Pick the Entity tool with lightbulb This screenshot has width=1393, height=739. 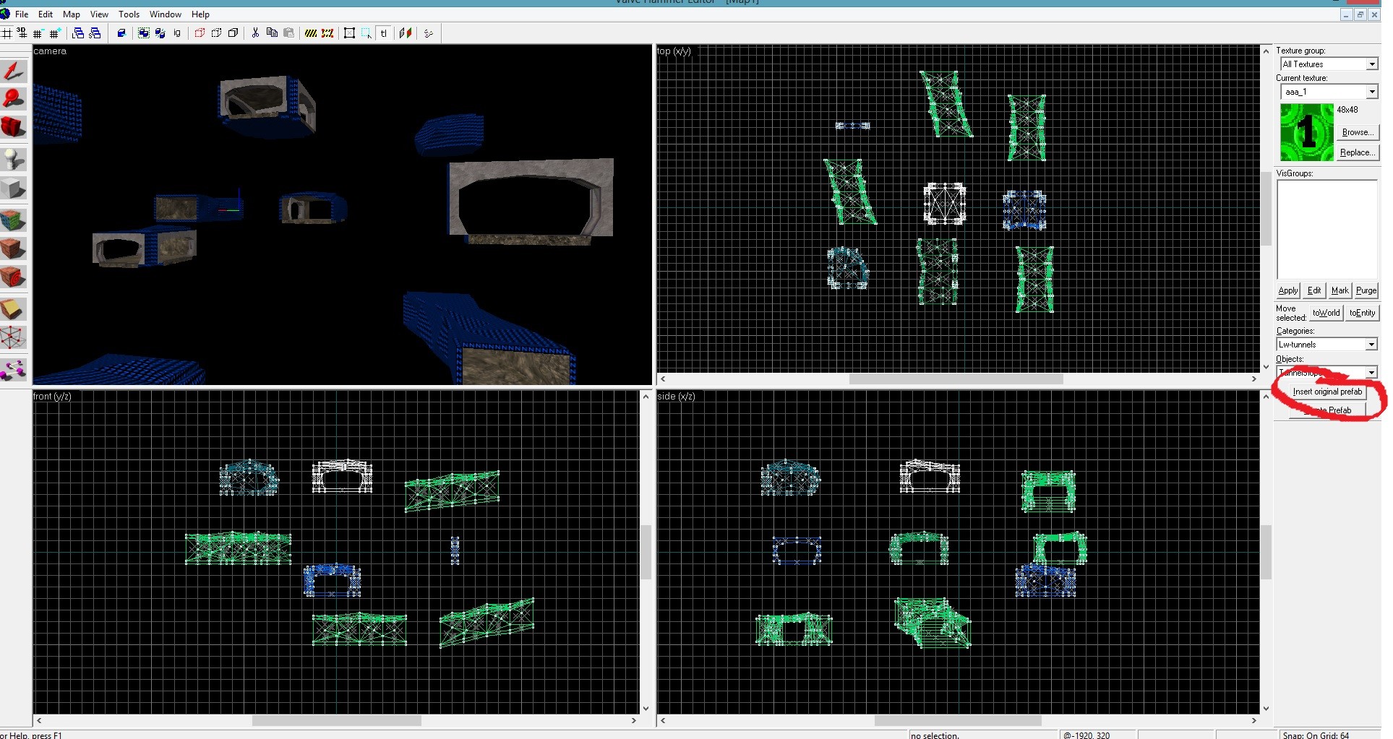(x=14, y=159)
